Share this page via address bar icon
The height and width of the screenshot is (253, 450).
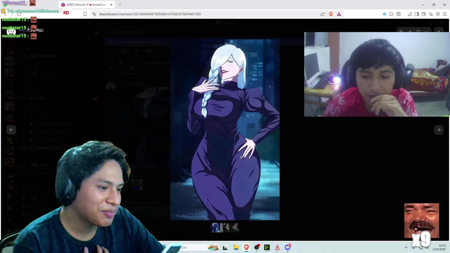pyautogui.click(x=322, y=14)
